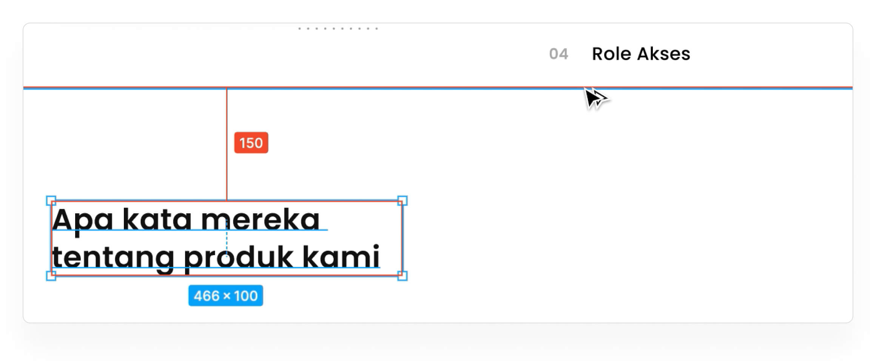Click the "Apa kata mereka" heading line

pyautogui.click(x=186, y=219)
